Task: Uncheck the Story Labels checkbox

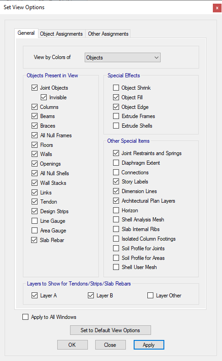Action: point(116,182)
